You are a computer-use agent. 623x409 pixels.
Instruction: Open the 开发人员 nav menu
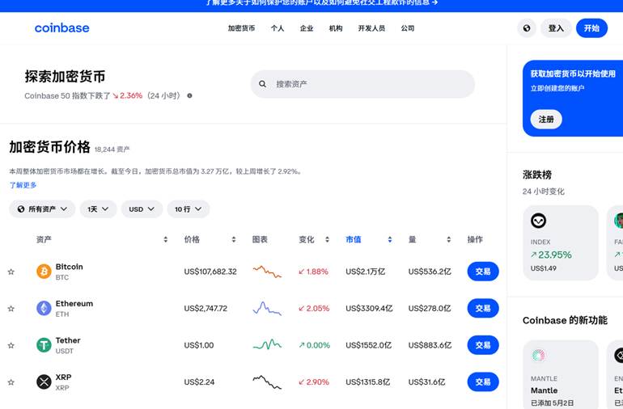(371, 28)
